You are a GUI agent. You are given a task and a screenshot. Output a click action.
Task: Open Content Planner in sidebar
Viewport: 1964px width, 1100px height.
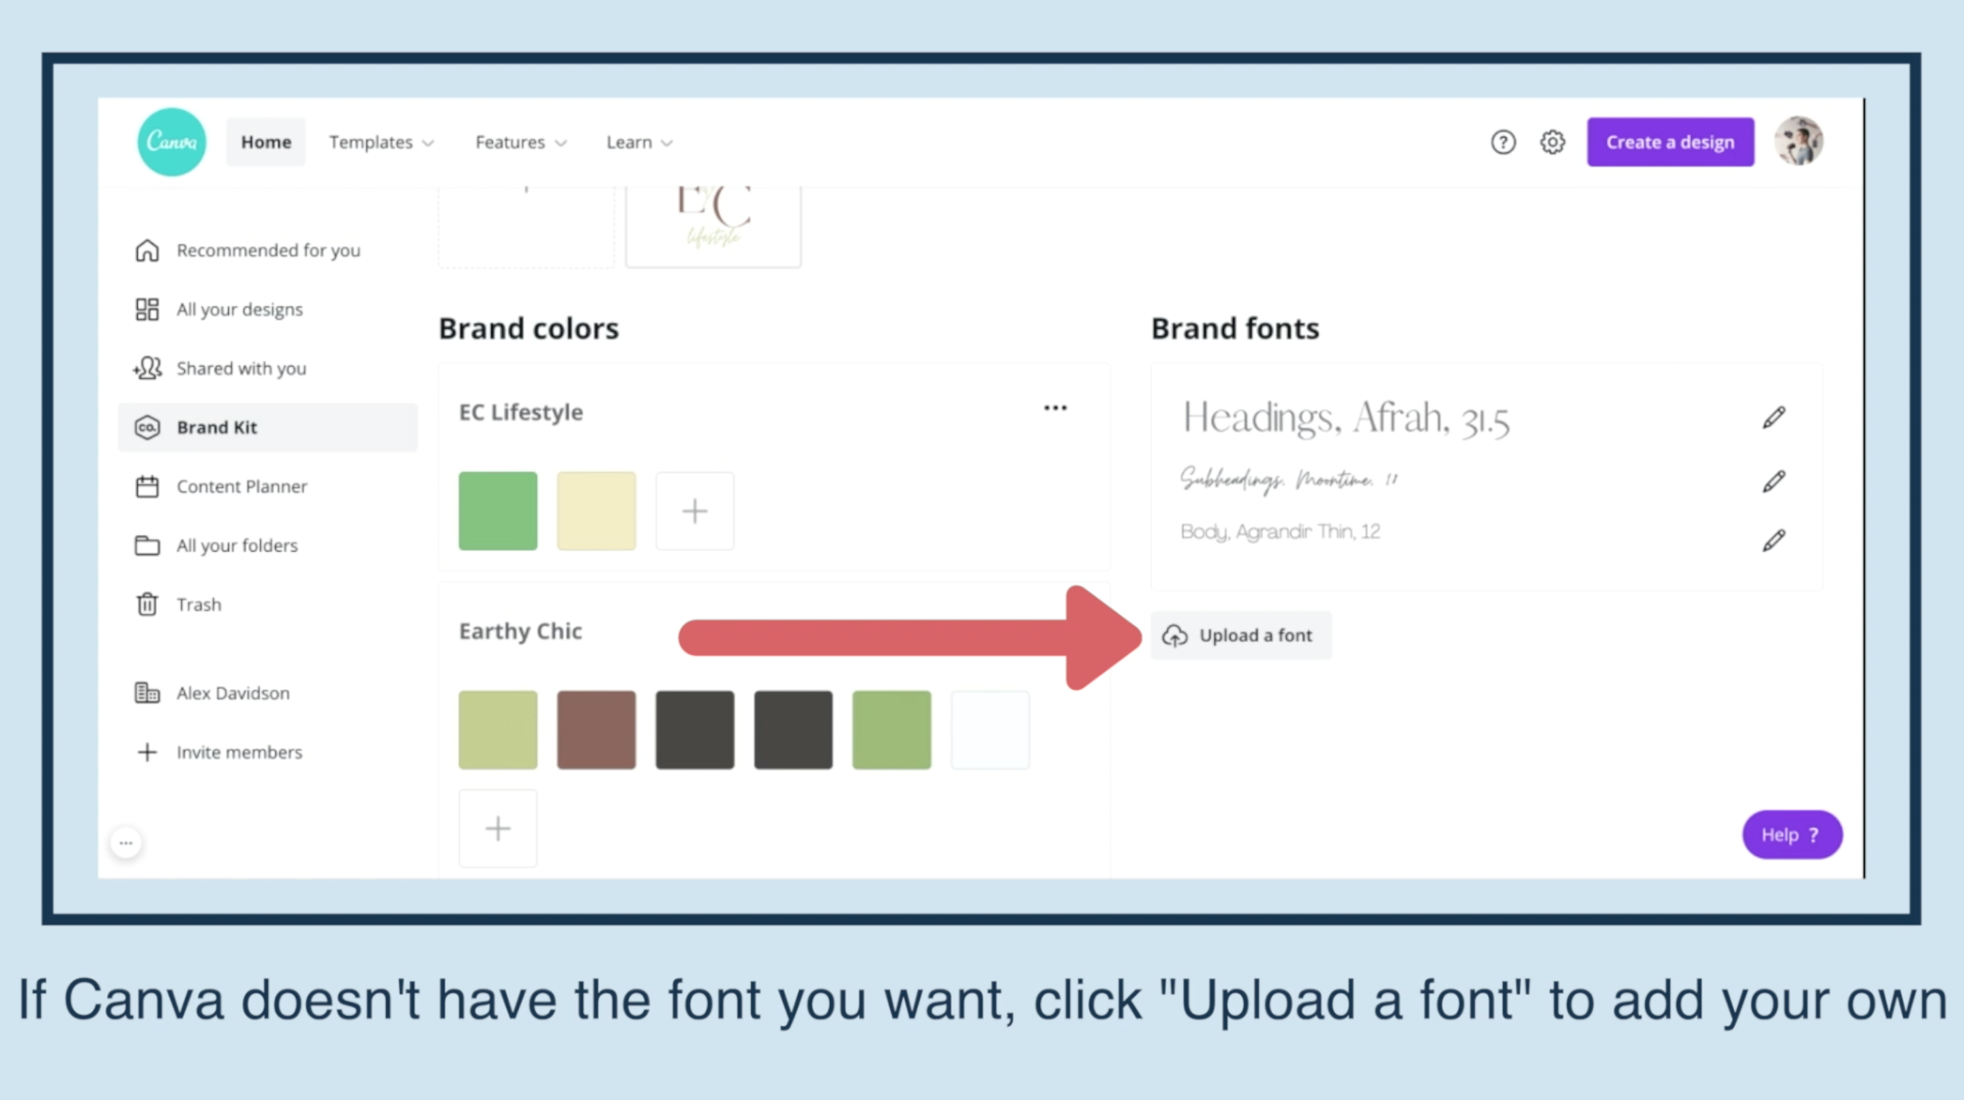241,487
